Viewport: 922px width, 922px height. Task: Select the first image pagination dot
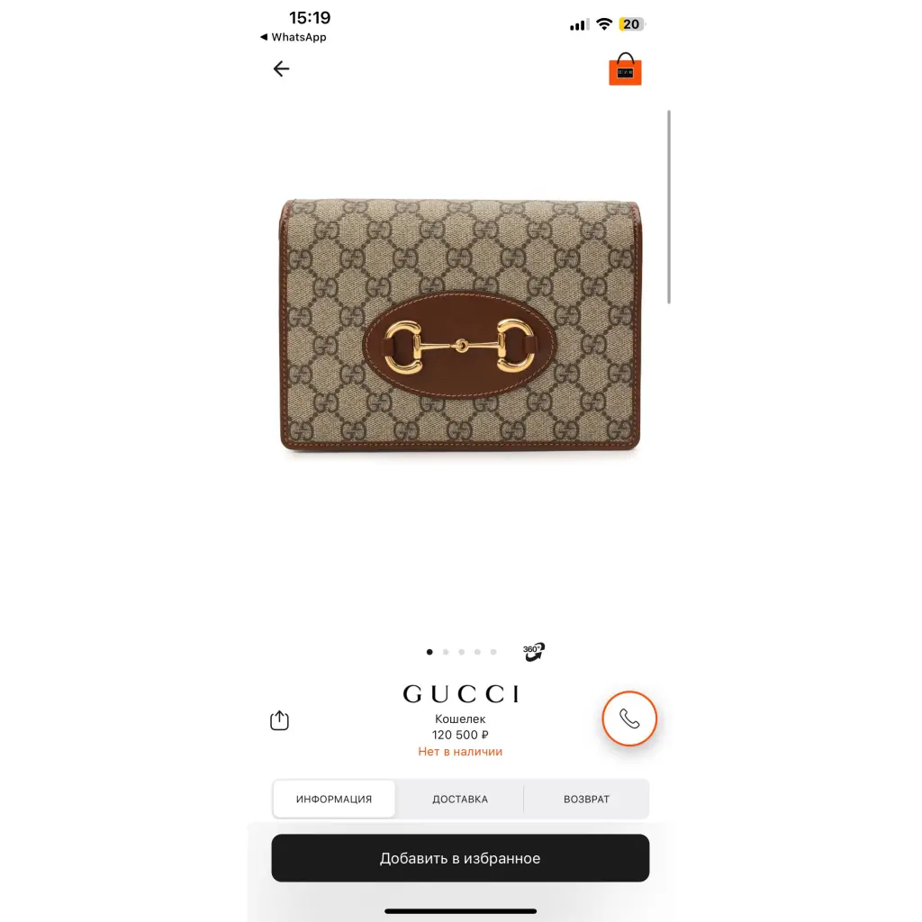pos(429,652)
